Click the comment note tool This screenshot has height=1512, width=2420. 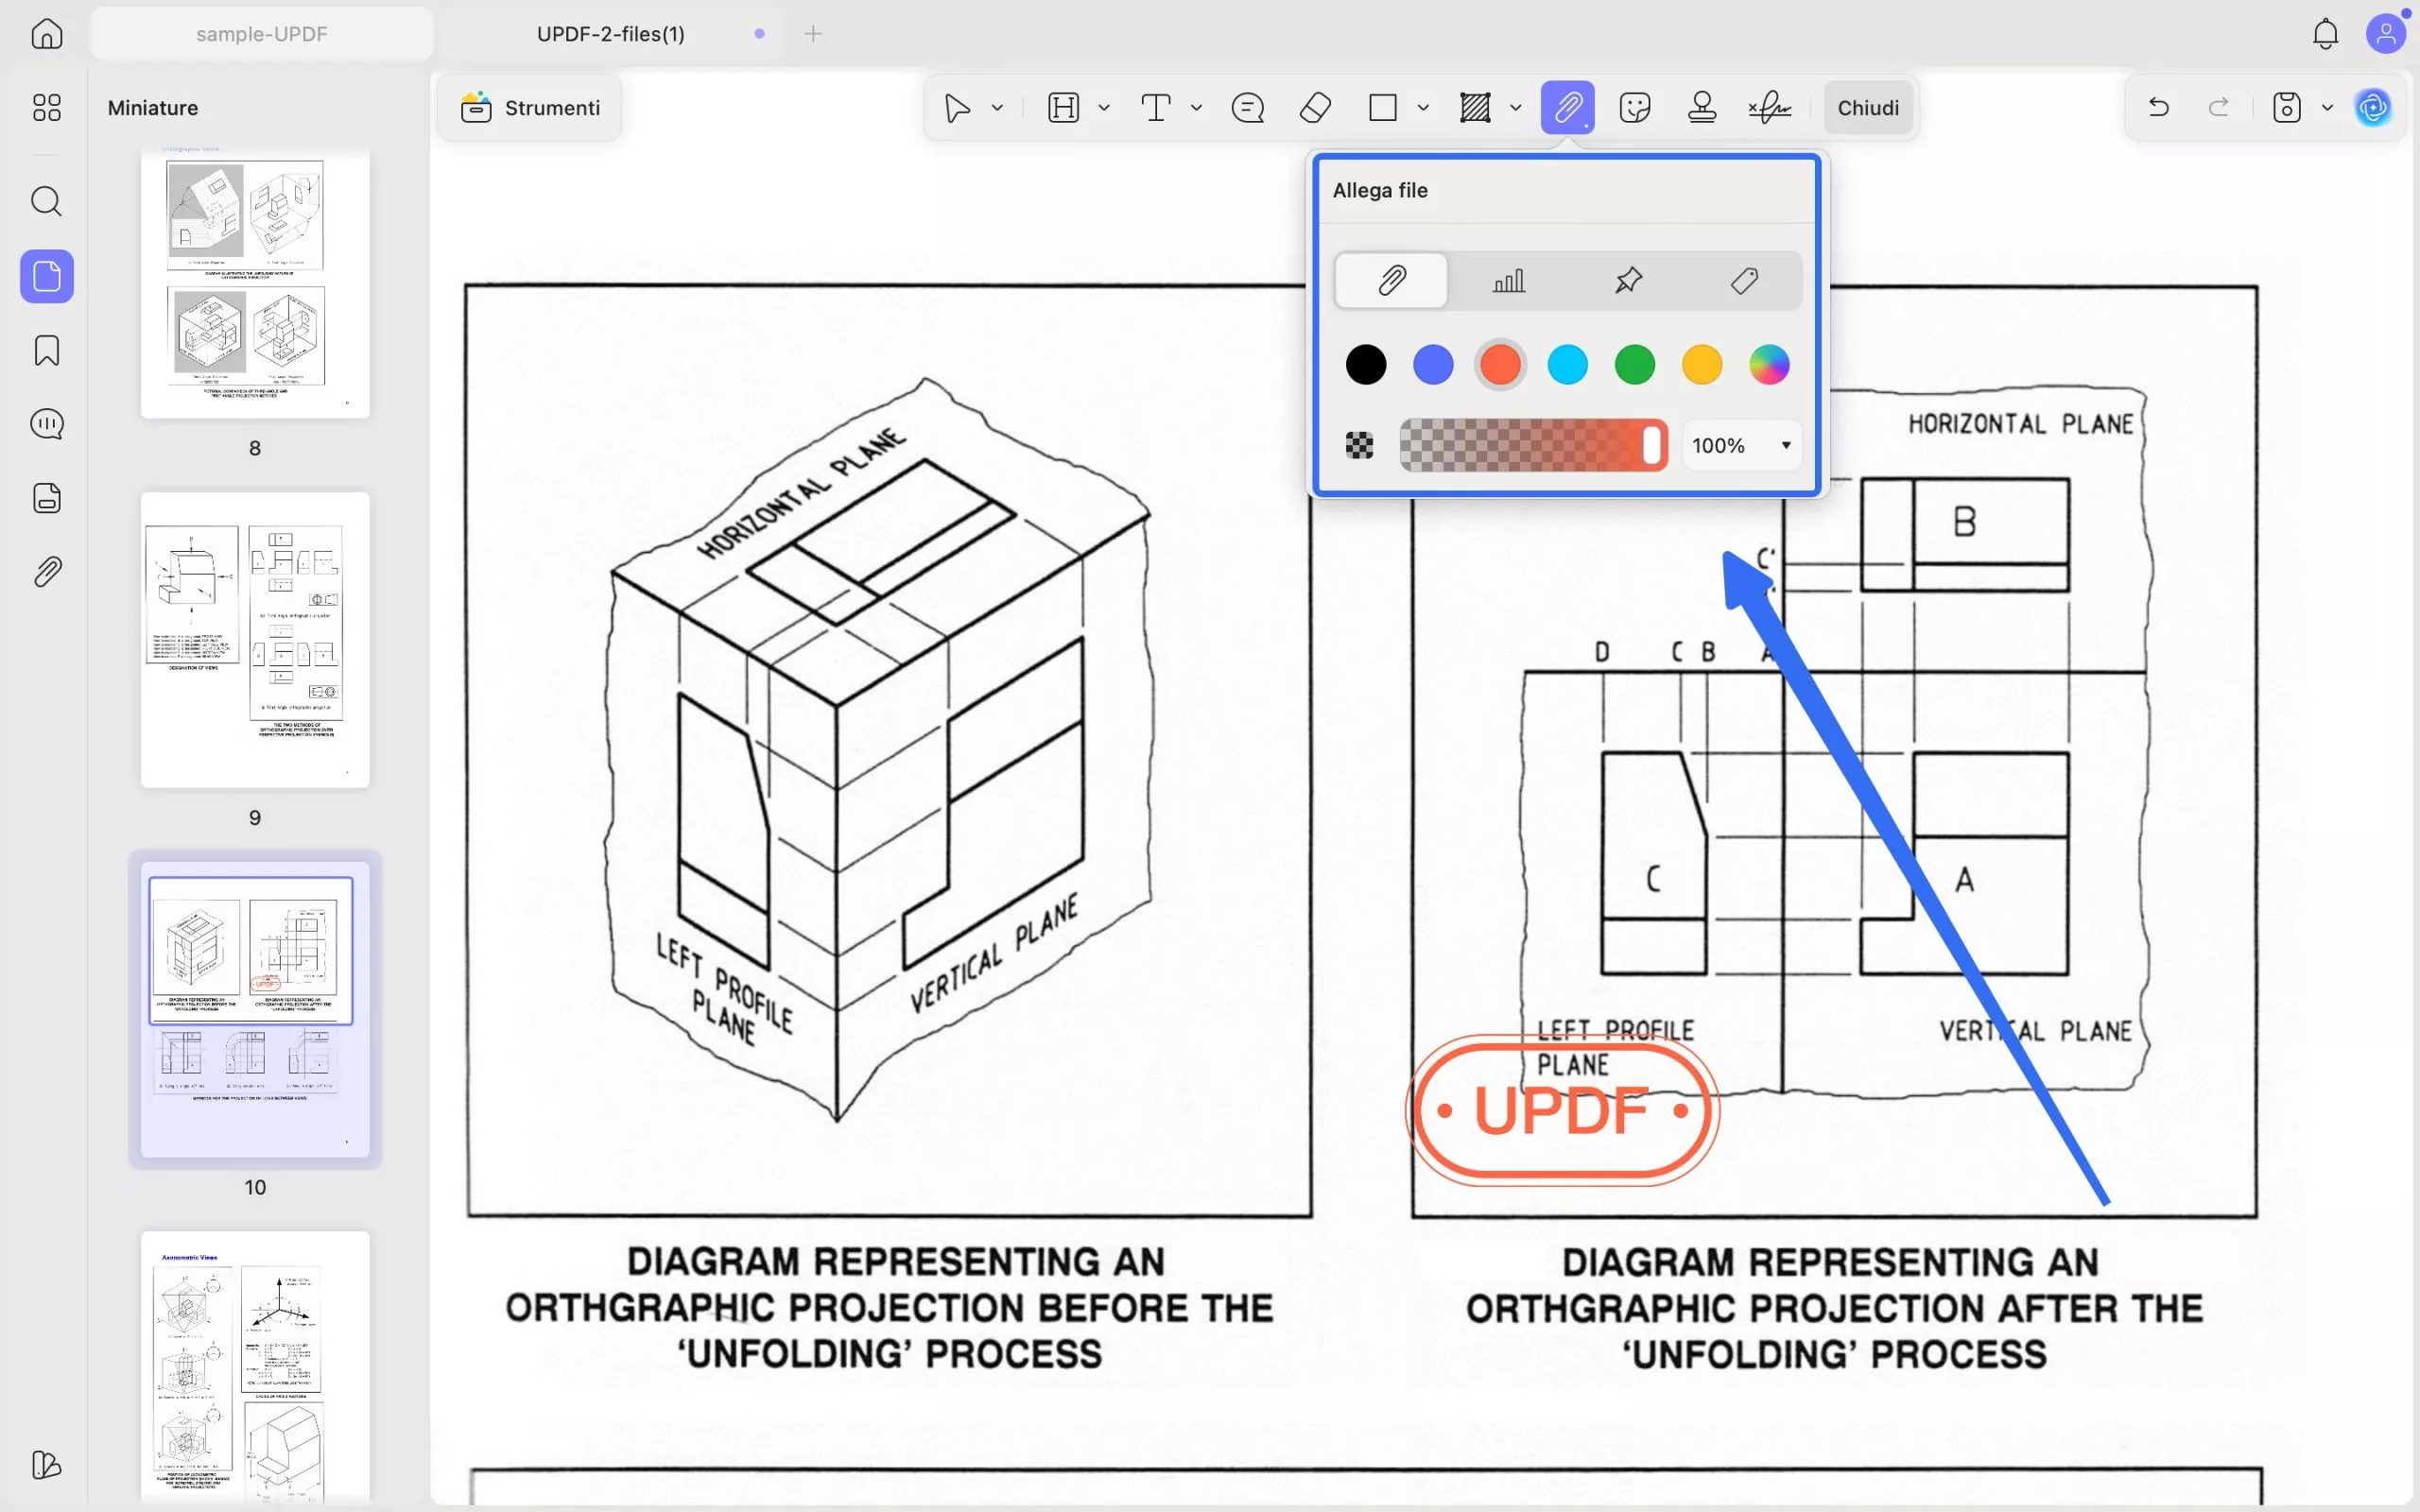[x=1248, y=108]
